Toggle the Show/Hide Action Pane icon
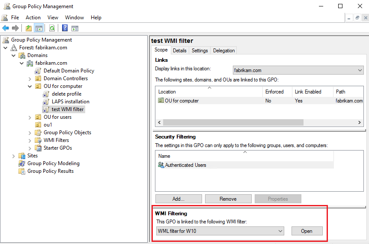This screenshot has width=369, height=244. click(75, 28)
